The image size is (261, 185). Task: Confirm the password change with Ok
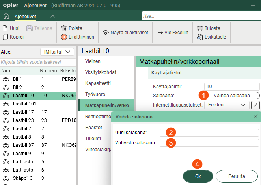click(198, 176)
